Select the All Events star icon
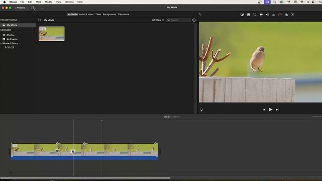 coord(4,39)
